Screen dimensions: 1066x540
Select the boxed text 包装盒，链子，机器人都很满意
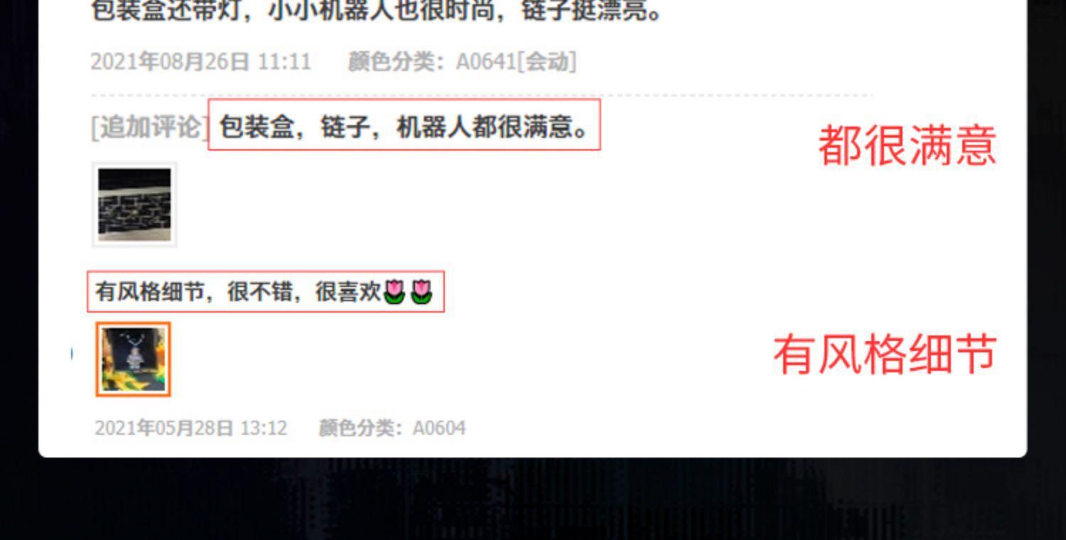[404, 126]
